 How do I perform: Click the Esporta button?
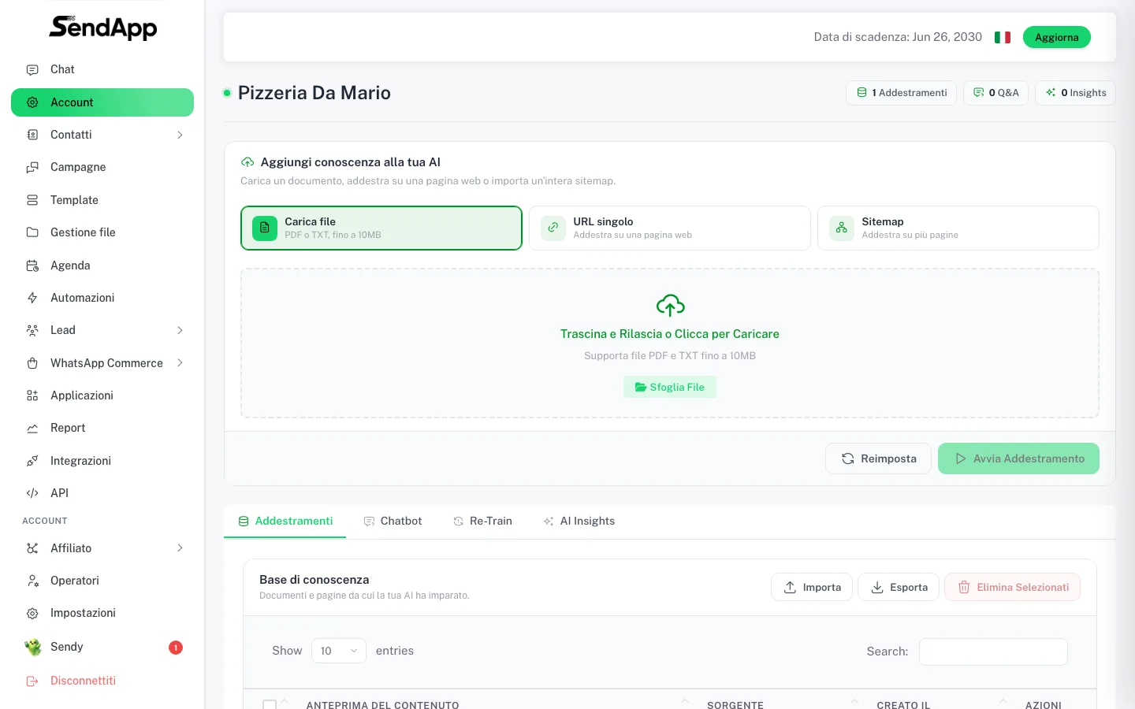(899, 587)
